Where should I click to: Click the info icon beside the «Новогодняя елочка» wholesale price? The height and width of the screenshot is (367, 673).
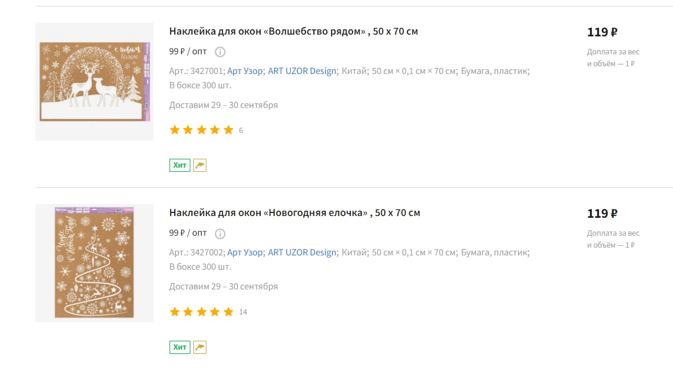point(220,233)
